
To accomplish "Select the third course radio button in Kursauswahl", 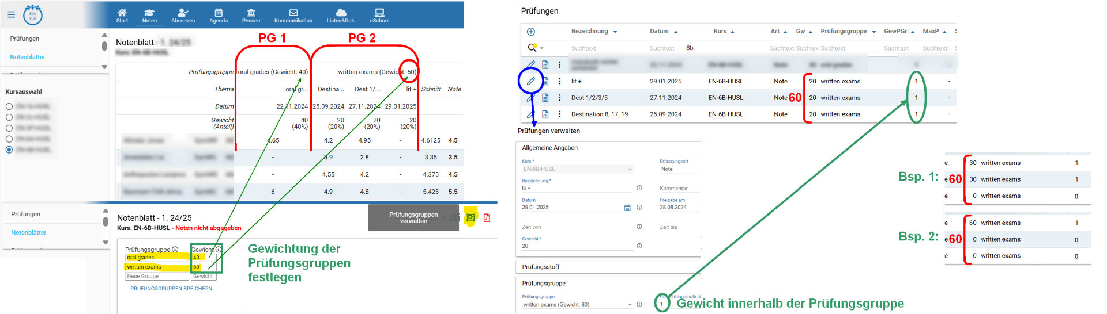I will (x=9, y=128).
